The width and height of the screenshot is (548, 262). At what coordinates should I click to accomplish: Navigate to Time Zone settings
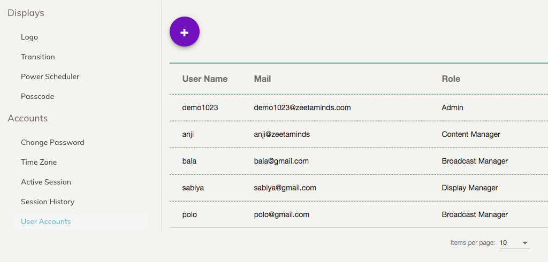pyautogui.click(x=39, y=162)
